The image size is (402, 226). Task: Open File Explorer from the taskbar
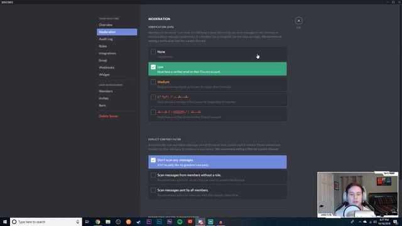(x=108, y=222)
